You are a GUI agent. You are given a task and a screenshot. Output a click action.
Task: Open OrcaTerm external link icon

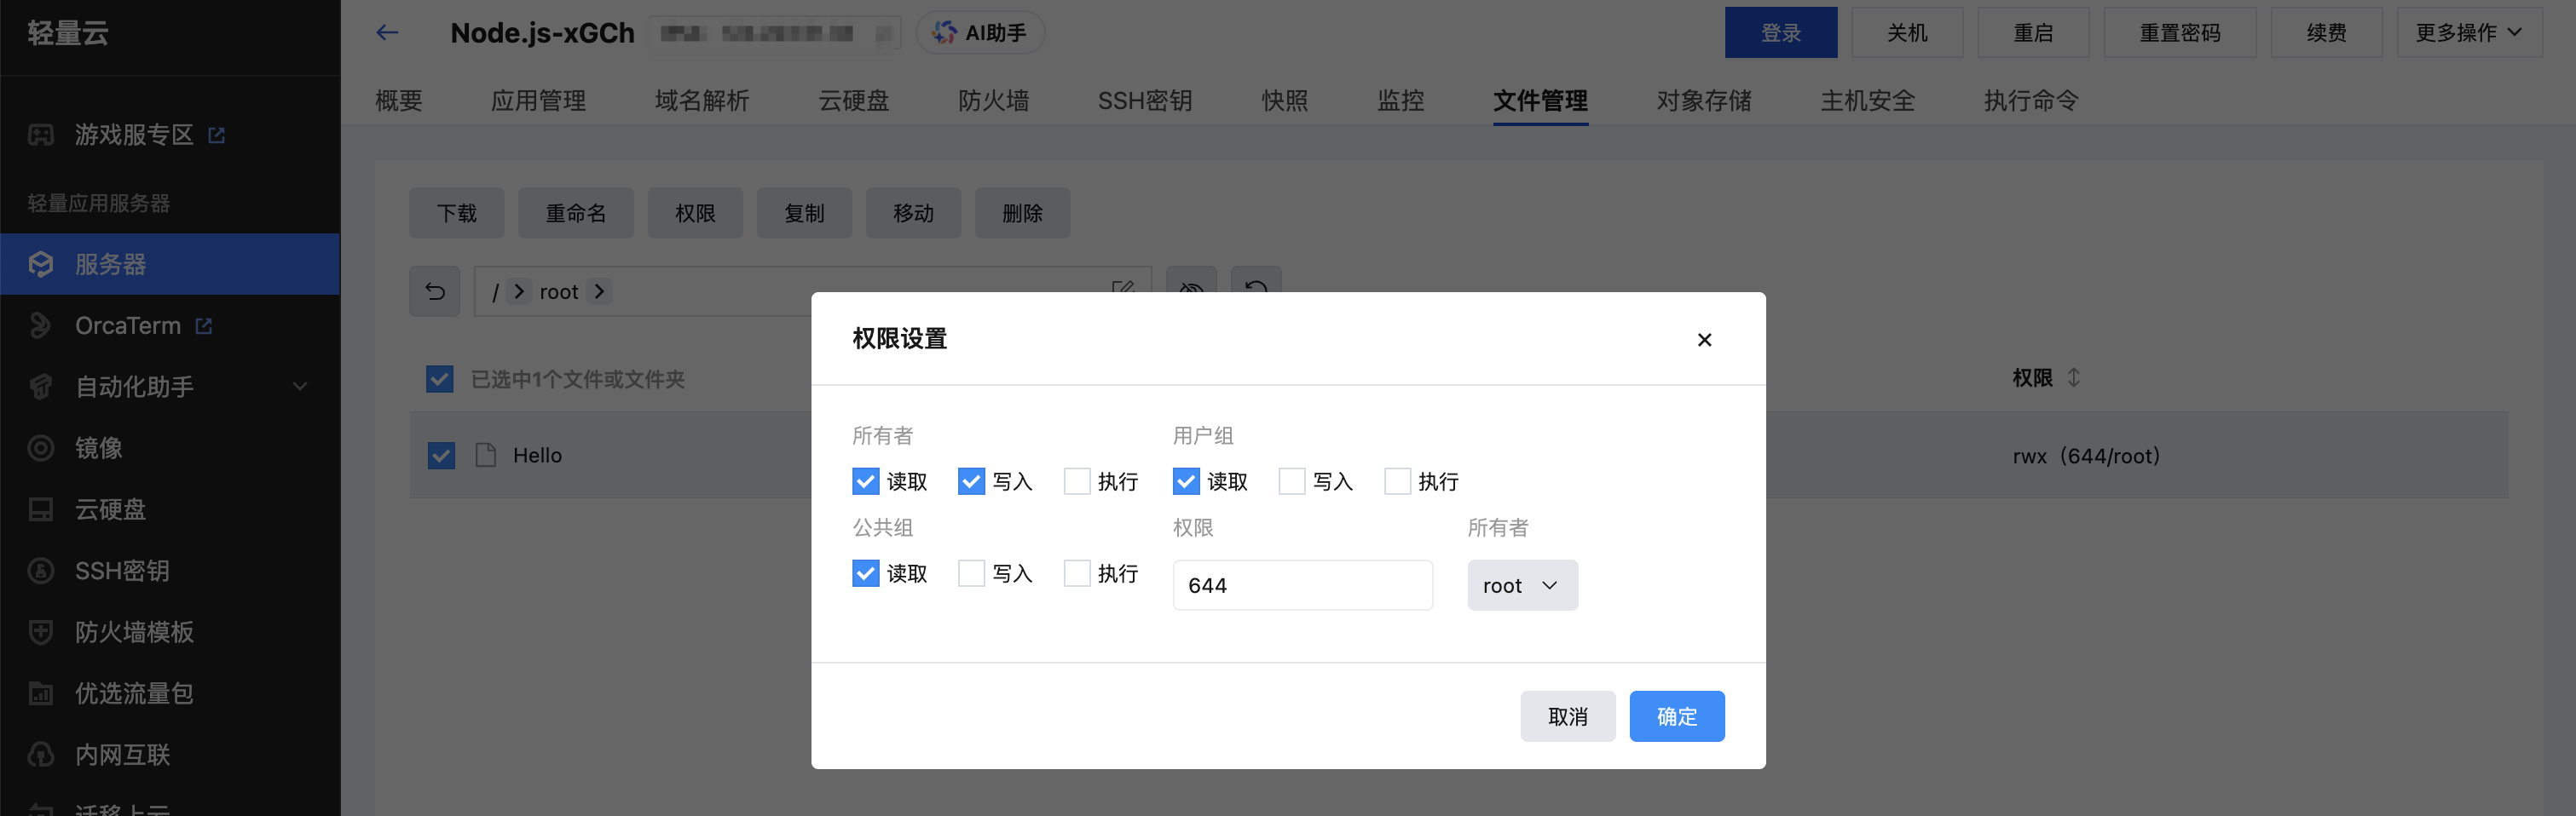click(x=204, y=325)
